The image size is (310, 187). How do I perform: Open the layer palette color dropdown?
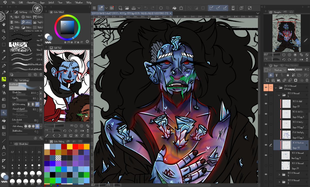267,70
